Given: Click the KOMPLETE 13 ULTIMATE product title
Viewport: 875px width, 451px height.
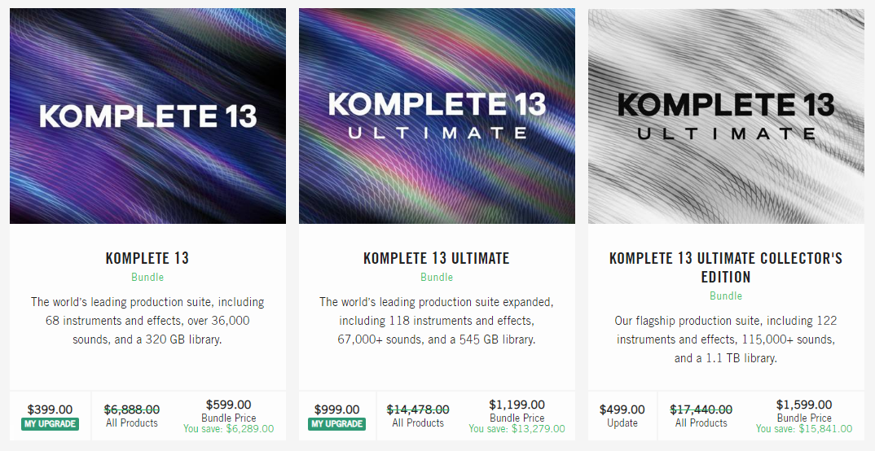Looking at the screenshot, I should (437, 258).
